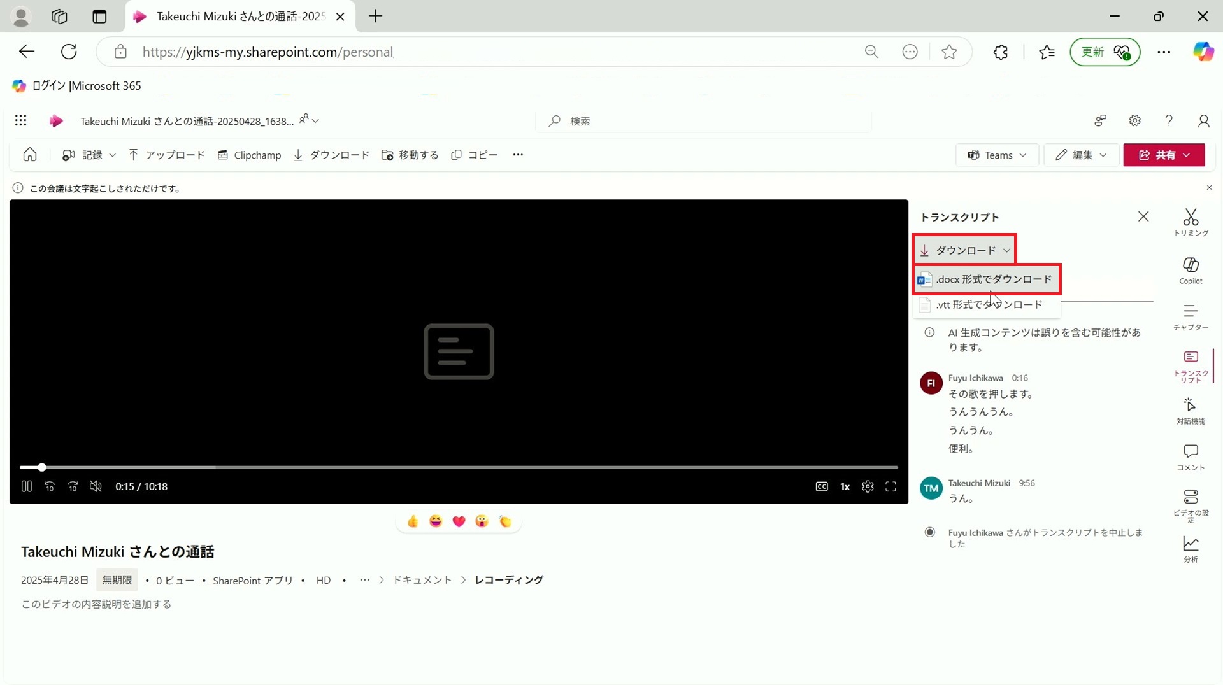Choose download as .docx format
The height and width of the screenshot is (685, 1223).
point(987,279)
